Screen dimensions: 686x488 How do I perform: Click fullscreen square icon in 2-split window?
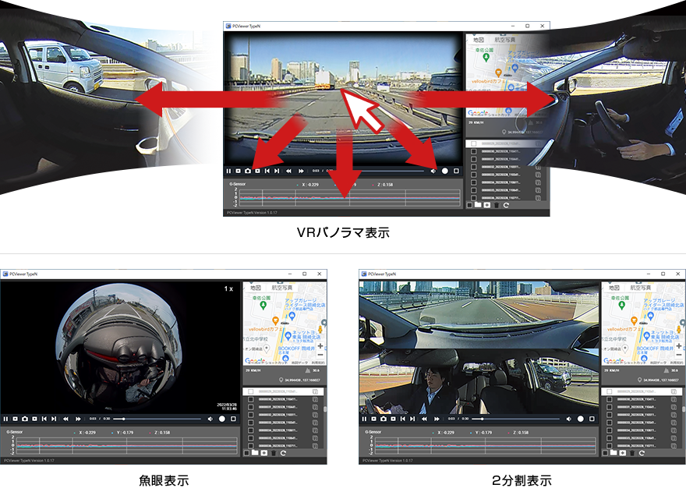pos(592,419)
